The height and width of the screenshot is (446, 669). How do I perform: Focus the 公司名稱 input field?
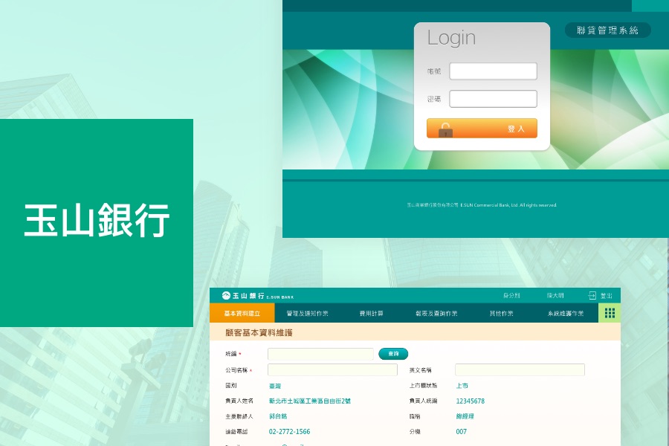(332, 369)
